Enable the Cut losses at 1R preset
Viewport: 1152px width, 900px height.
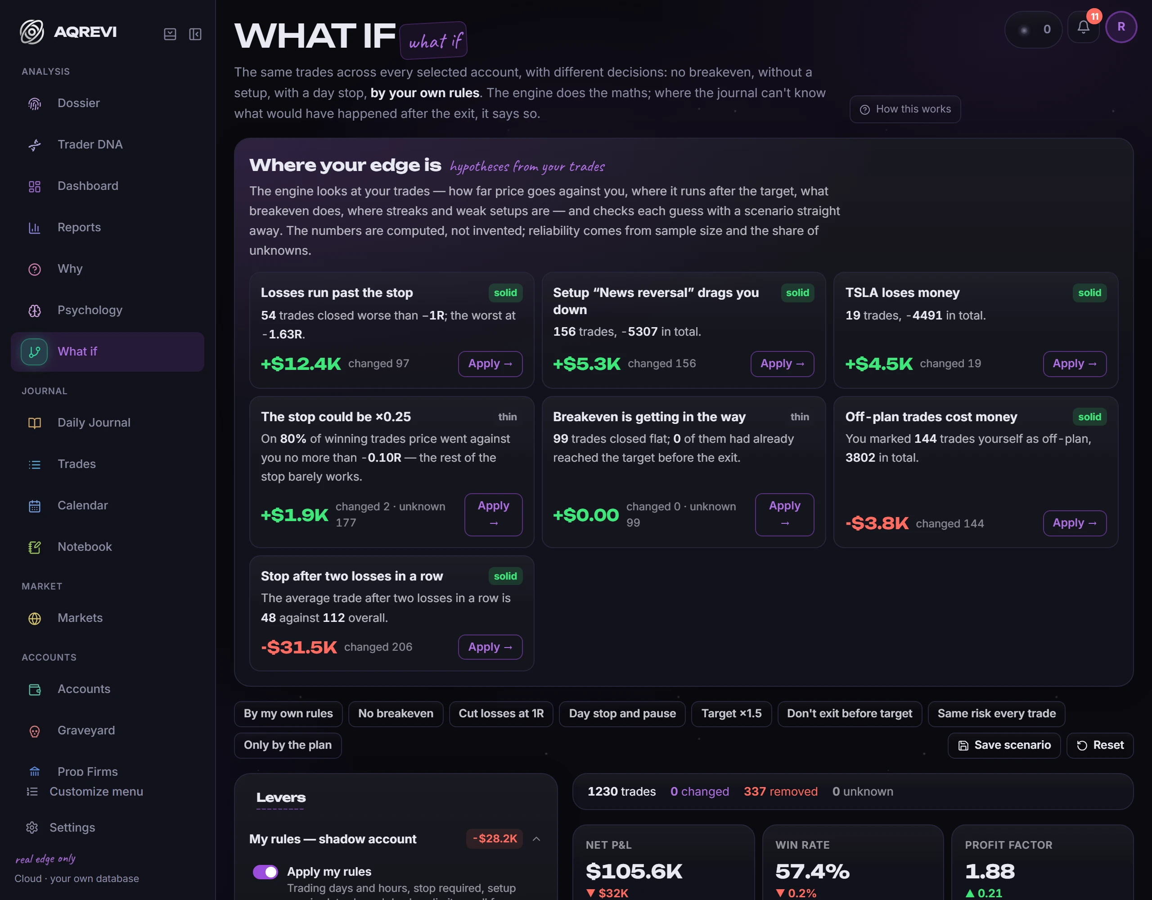click(501, 714)
